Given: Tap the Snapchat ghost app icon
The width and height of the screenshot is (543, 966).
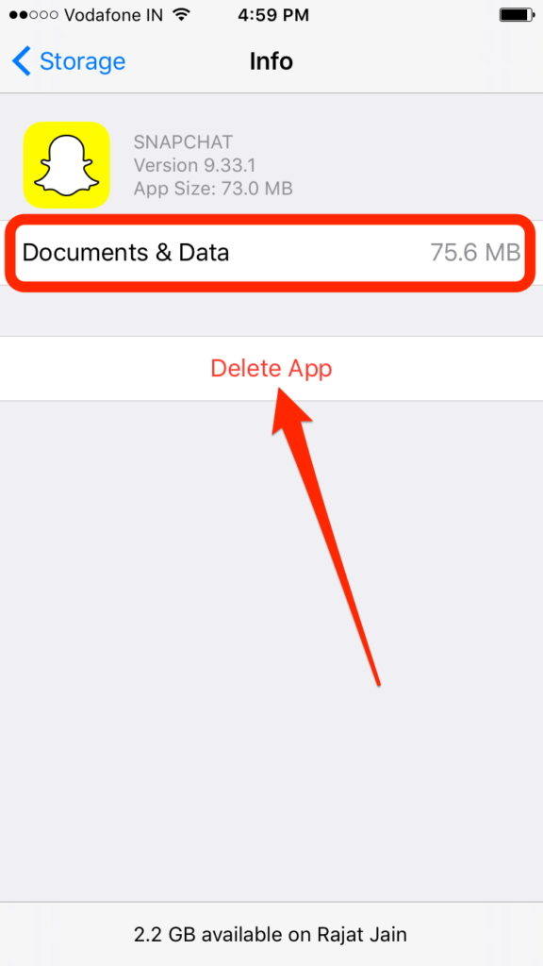Looking at the screenshot, I should 67,164.
